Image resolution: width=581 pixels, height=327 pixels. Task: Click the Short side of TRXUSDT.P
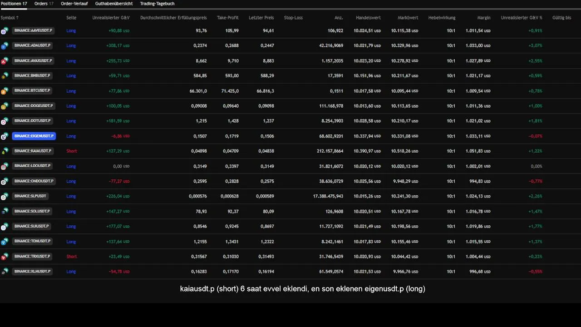[x=72, y=257]
